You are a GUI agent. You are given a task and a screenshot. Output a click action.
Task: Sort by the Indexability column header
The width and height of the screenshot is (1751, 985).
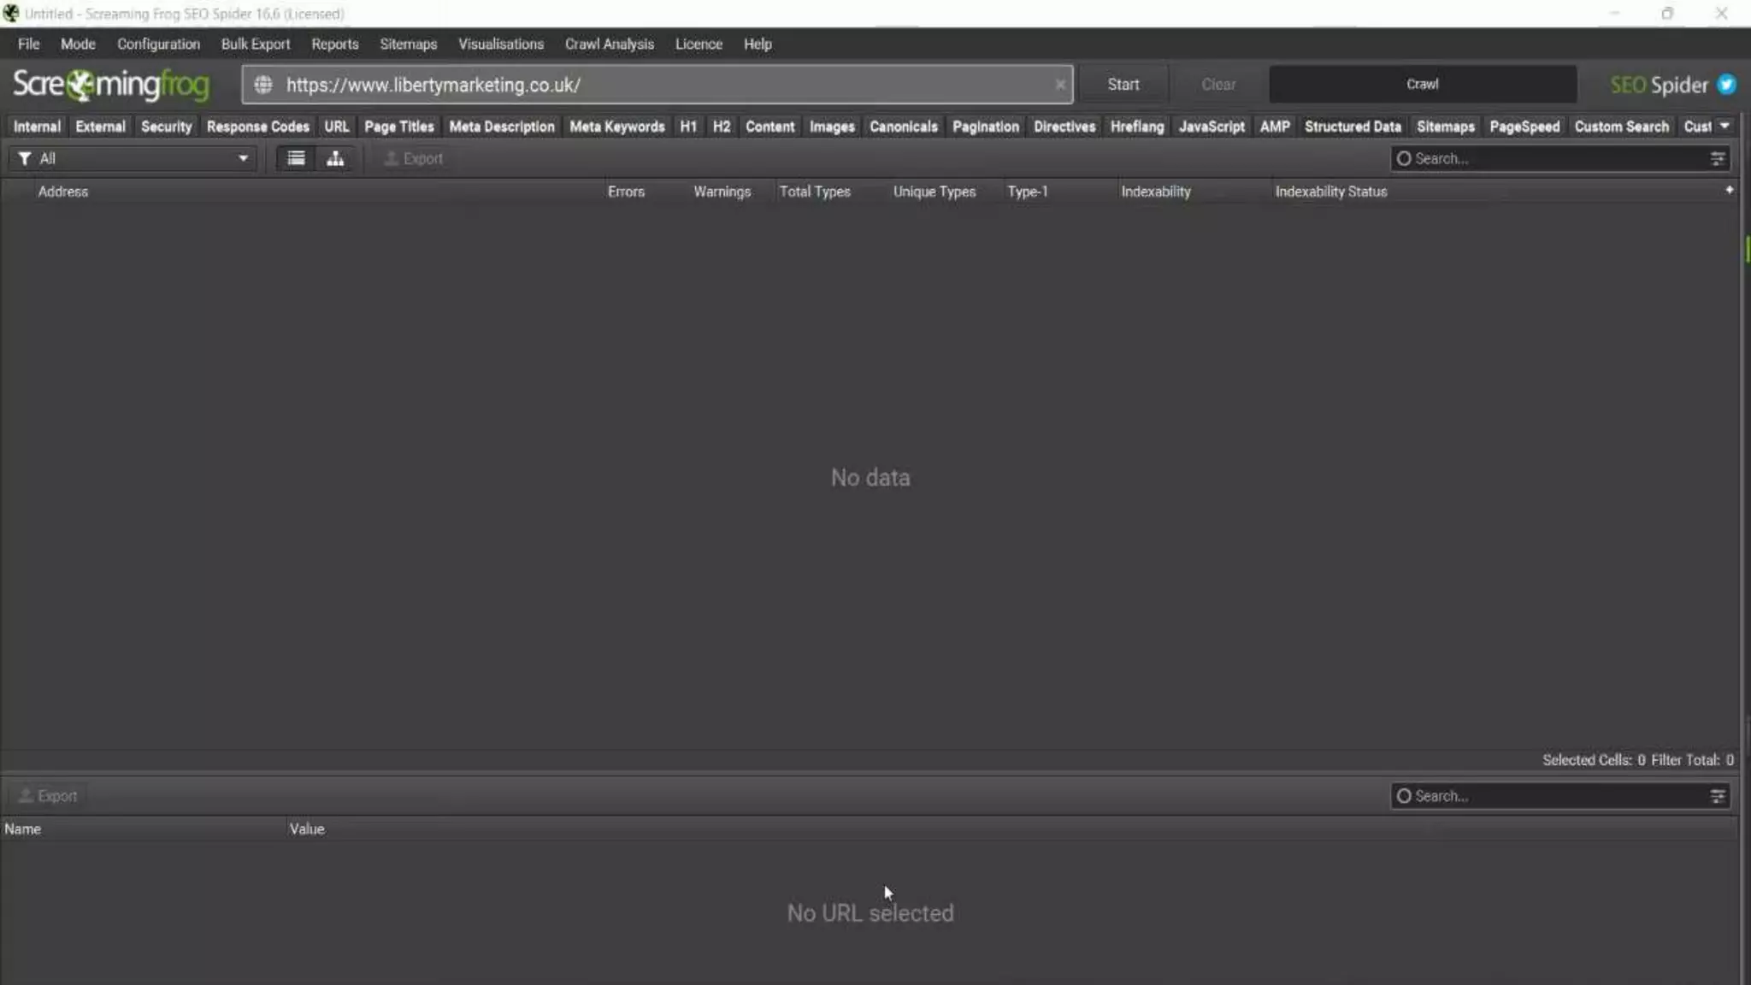click(x=1155, y=192)
